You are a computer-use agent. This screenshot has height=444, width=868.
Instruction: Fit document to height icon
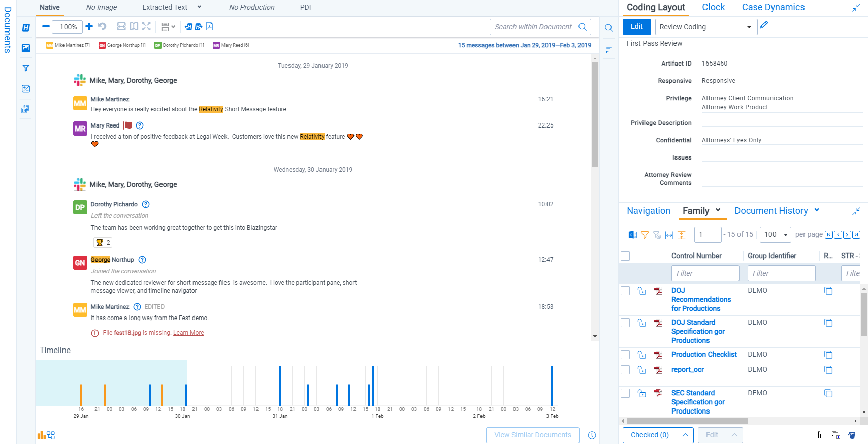(134, 26)
